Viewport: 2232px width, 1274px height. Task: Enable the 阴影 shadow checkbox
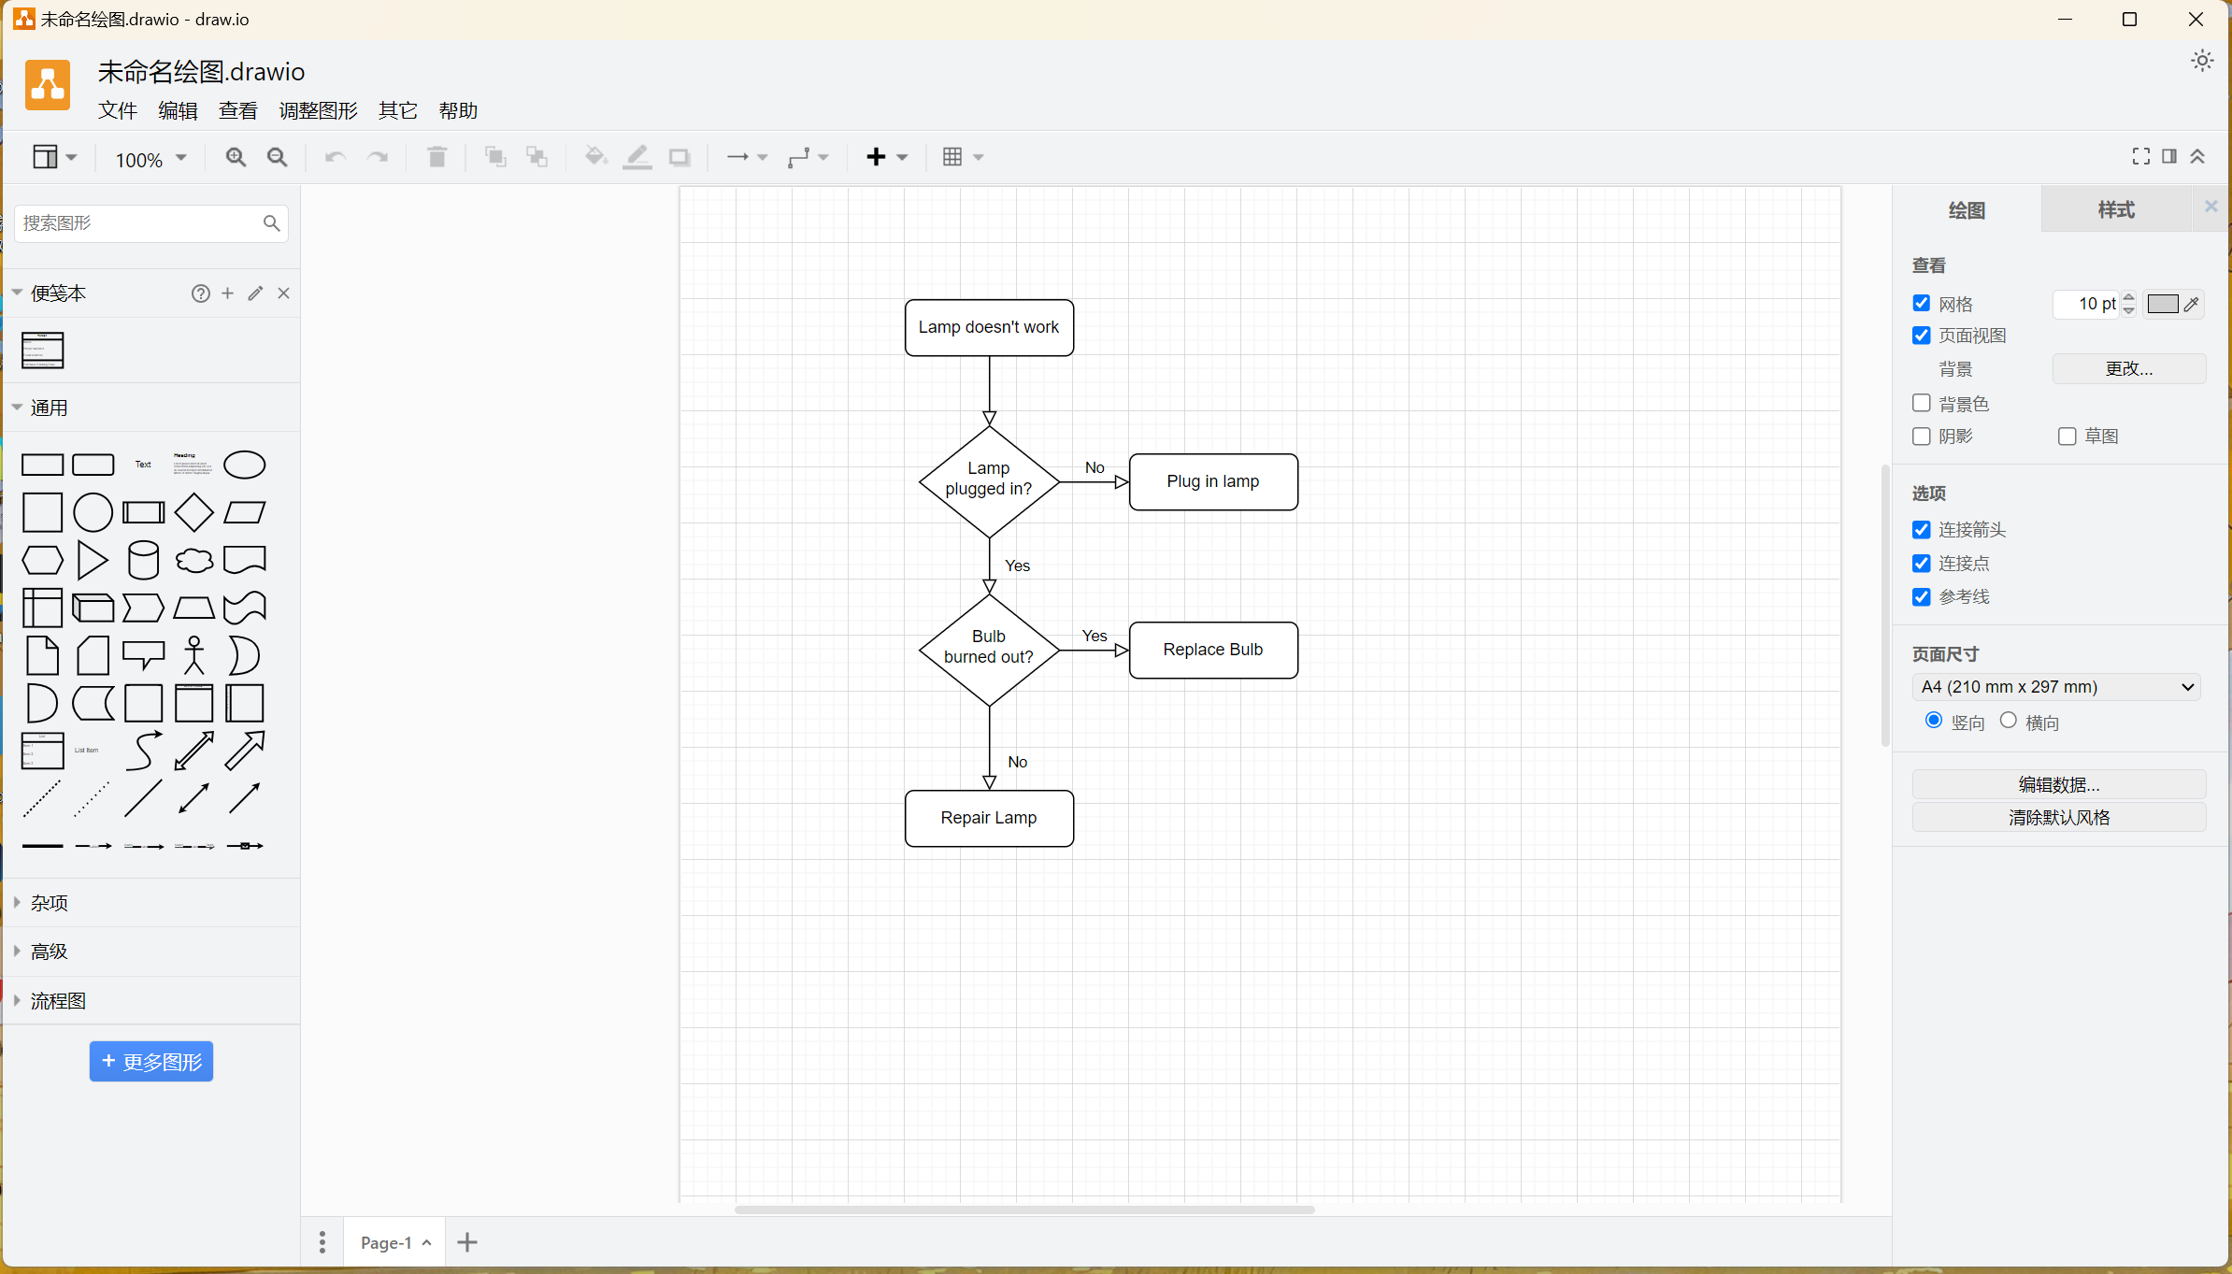(1922, 437)
